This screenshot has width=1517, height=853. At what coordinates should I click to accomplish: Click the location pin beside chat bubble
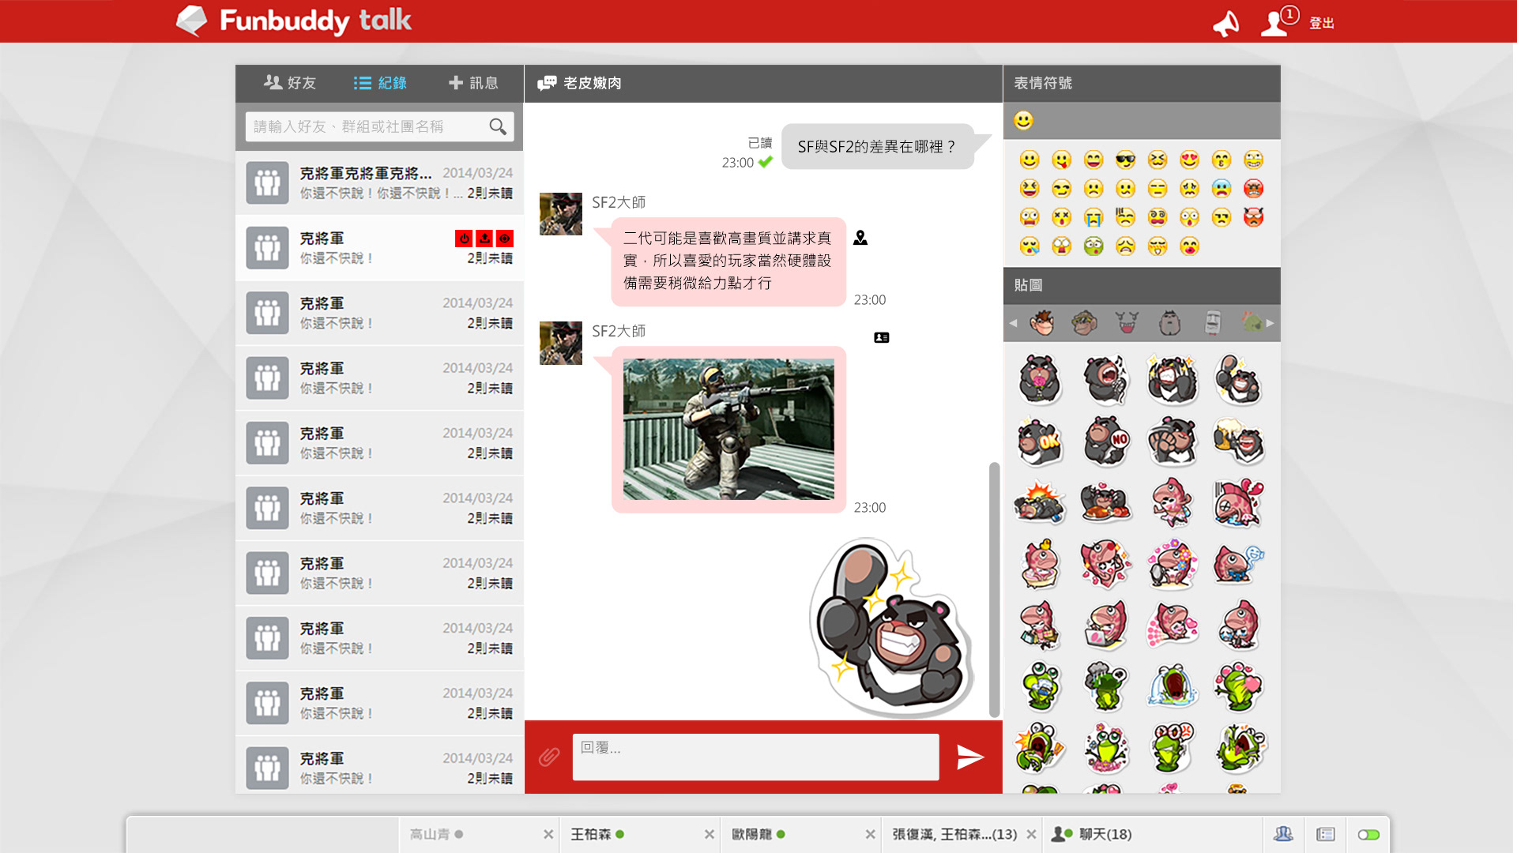(860, 238)
